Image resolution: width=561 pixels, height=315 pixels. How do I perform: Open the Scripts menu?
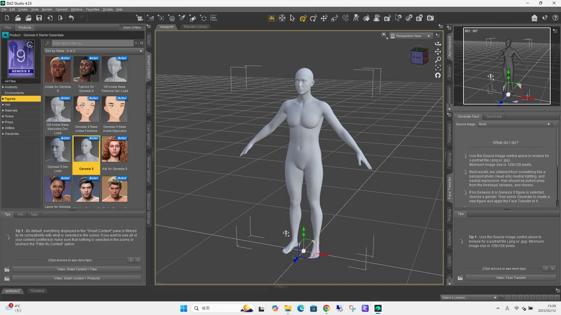coord(108,9)
